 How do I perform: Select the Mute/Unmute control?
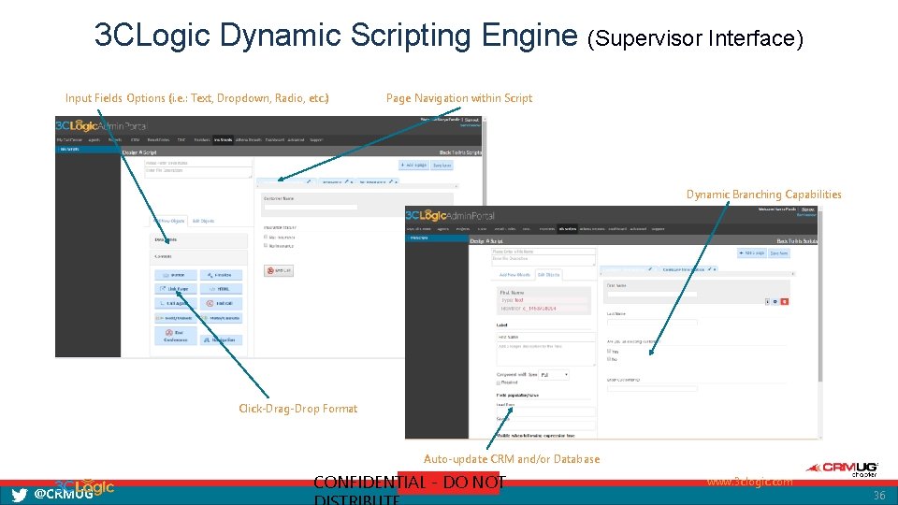(x=221, y=318)
